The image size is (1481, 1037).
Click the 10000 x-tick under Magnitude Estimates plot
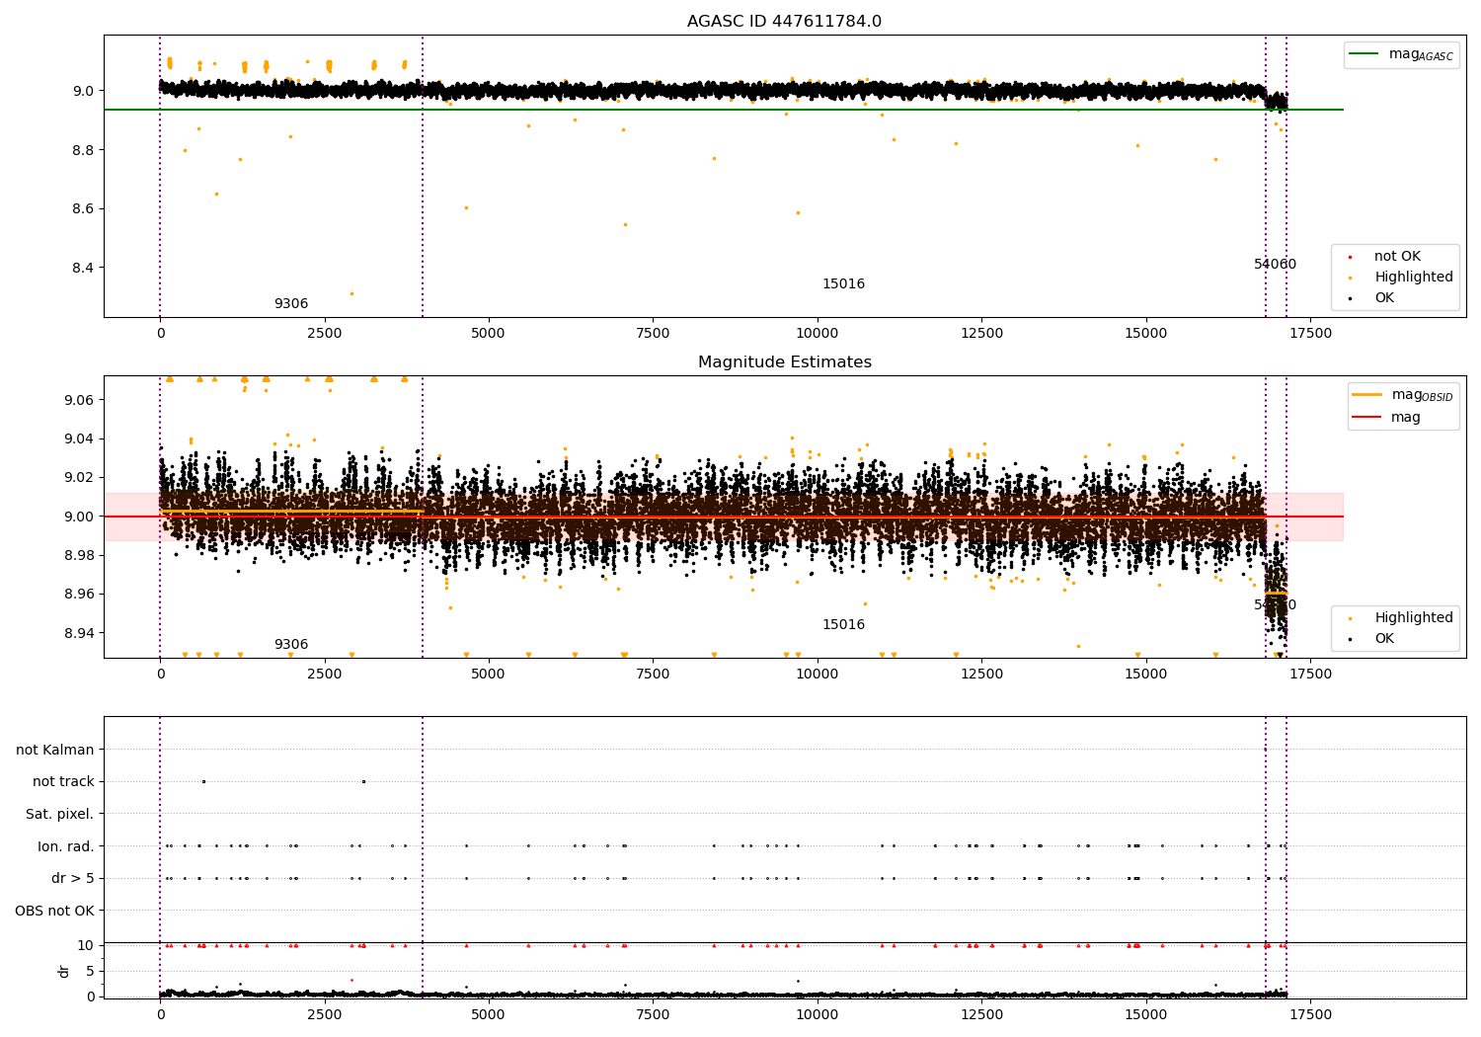point(818,675)
